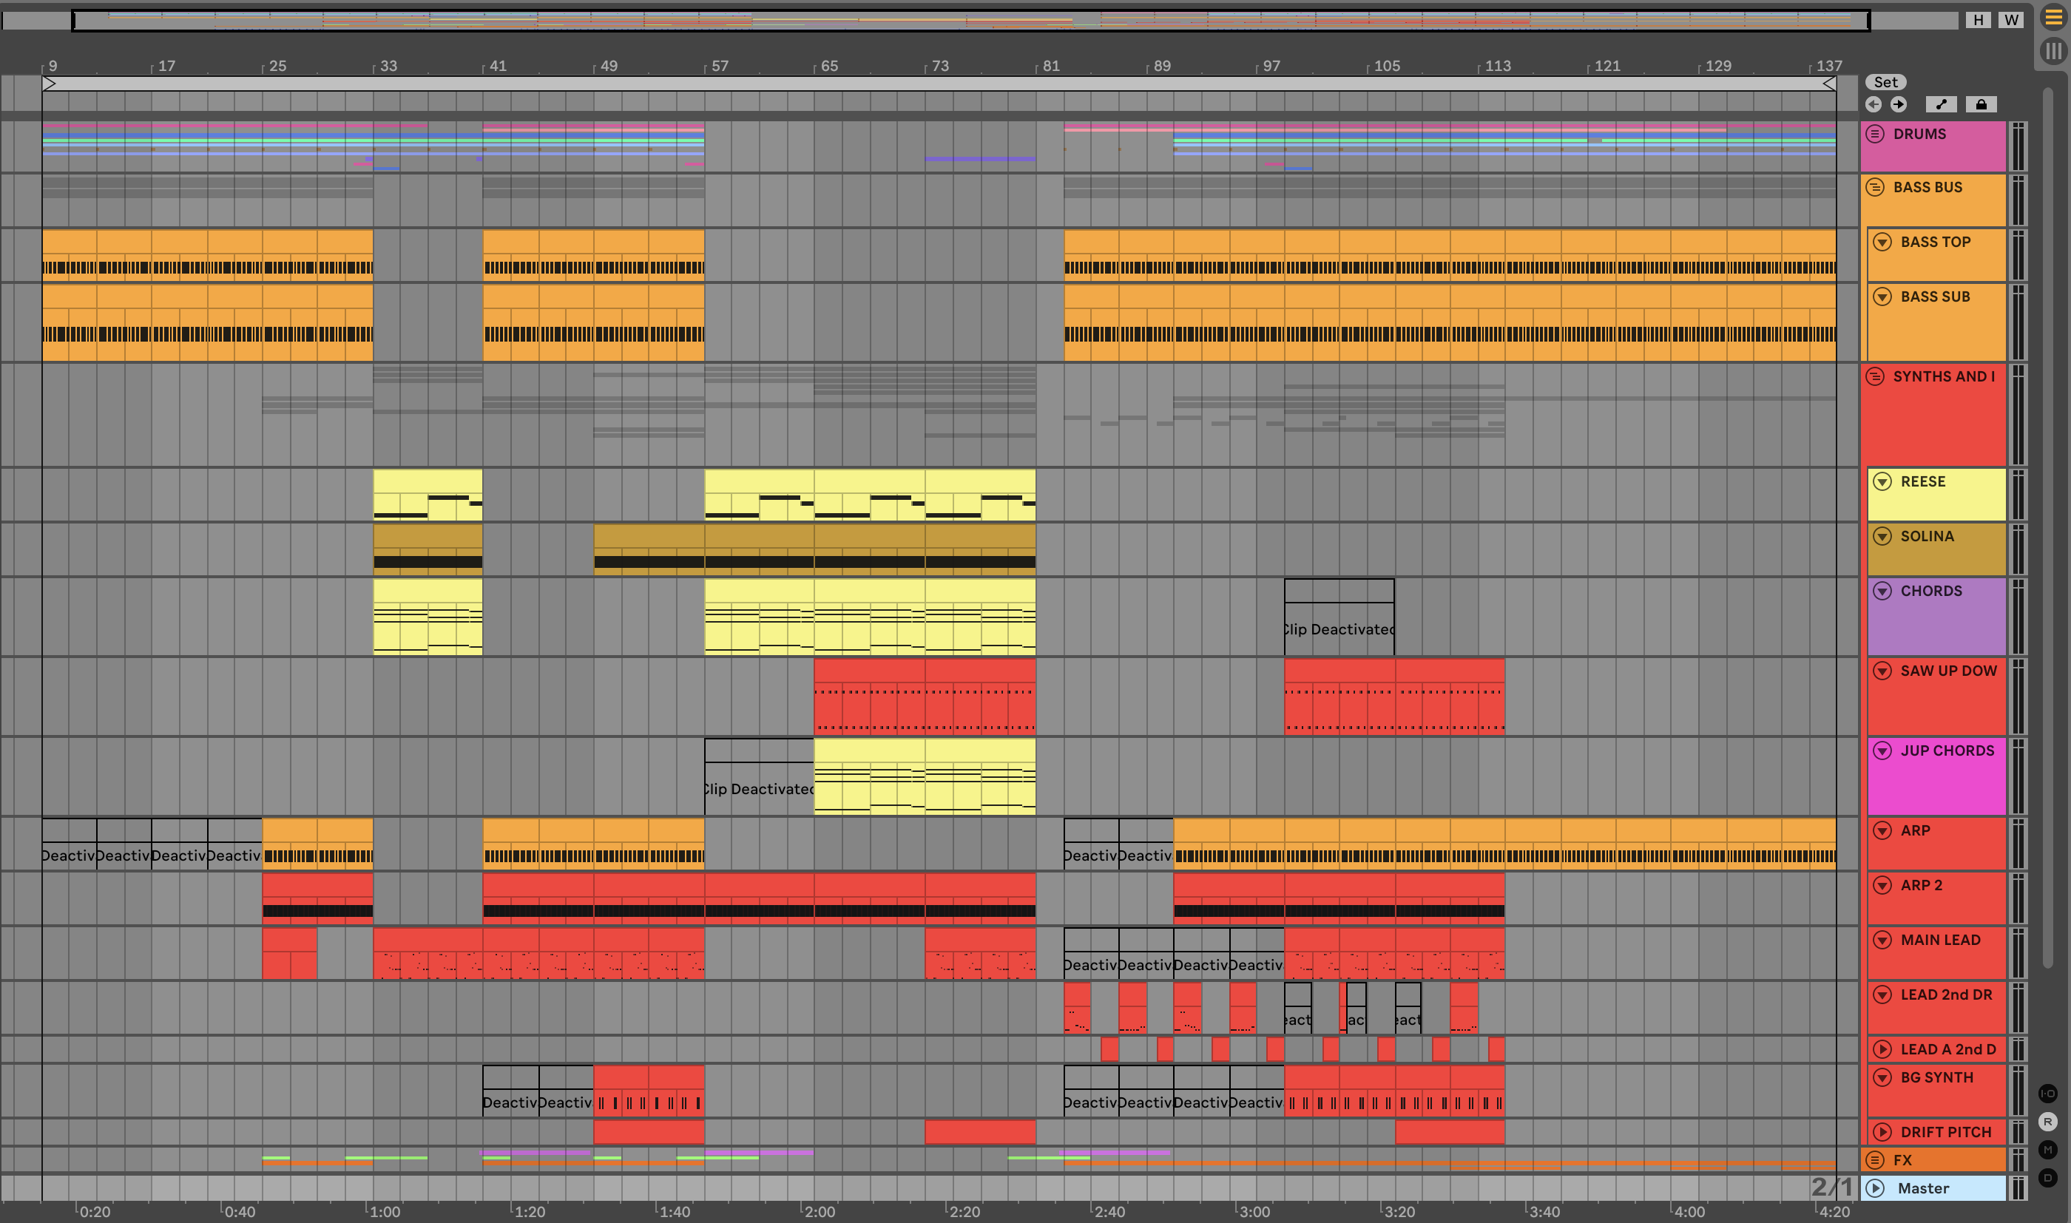The height and width of the screenshot is (1223, 2071).
Task: Unfold the DRIFT PITCH track
Action: (1882, 1131)
